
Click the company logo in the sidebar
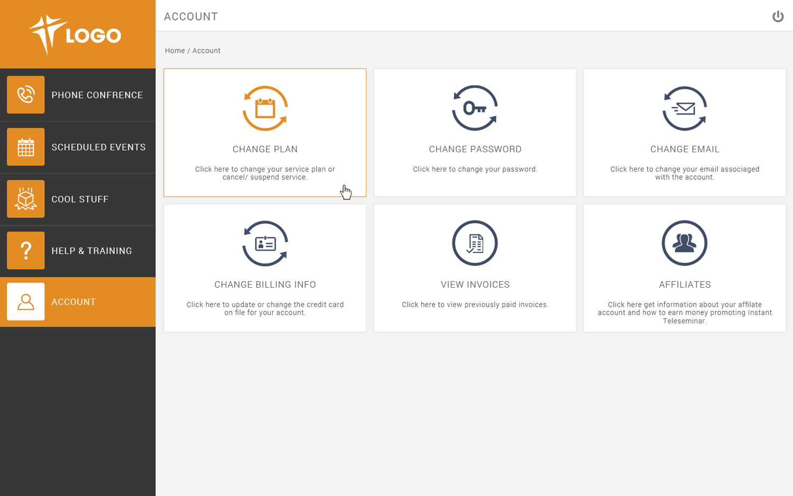click(76, 35)
